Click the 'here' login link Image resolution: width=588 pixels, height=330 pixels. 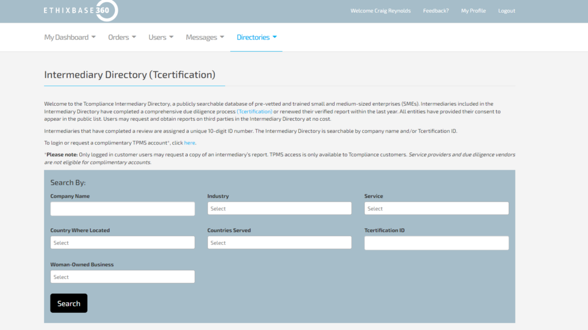tap(189, 143)
